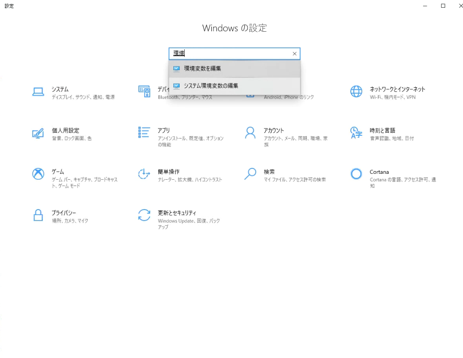Open the プライバシー padlock icon
463x358 pixels.
click(38, 215)
